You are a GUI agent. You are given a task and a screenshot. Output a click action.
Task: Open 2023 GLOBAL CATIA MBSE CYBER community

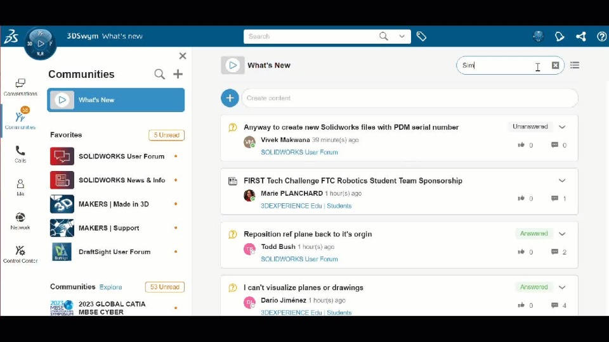point(115,308)
